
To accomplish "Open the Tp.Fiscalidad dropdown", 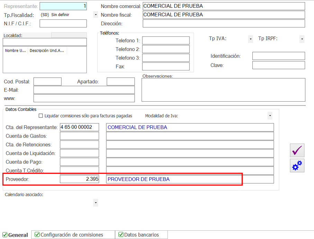I will 96,15.
